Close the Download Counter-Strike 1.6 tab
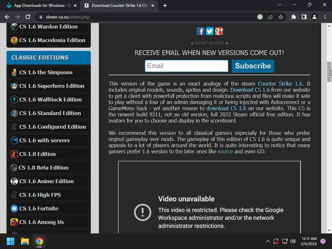The width and height of the screenshot is (332, 249). coord(153,6)
